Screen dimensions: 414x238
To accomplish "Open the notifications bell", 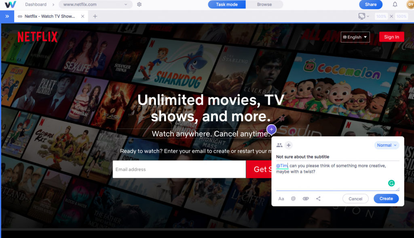I will 395,4.
